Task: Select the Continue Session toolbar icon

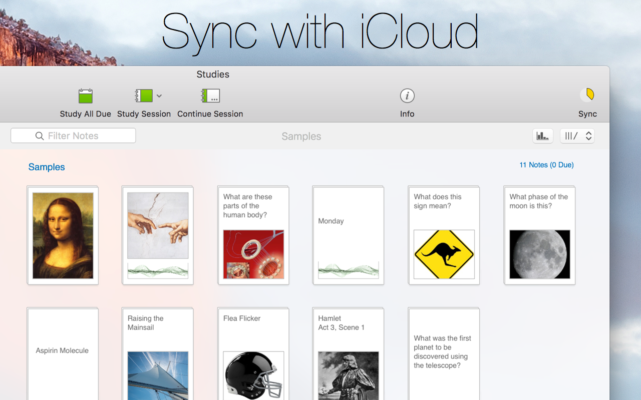Action: click(x=210, y=95)
